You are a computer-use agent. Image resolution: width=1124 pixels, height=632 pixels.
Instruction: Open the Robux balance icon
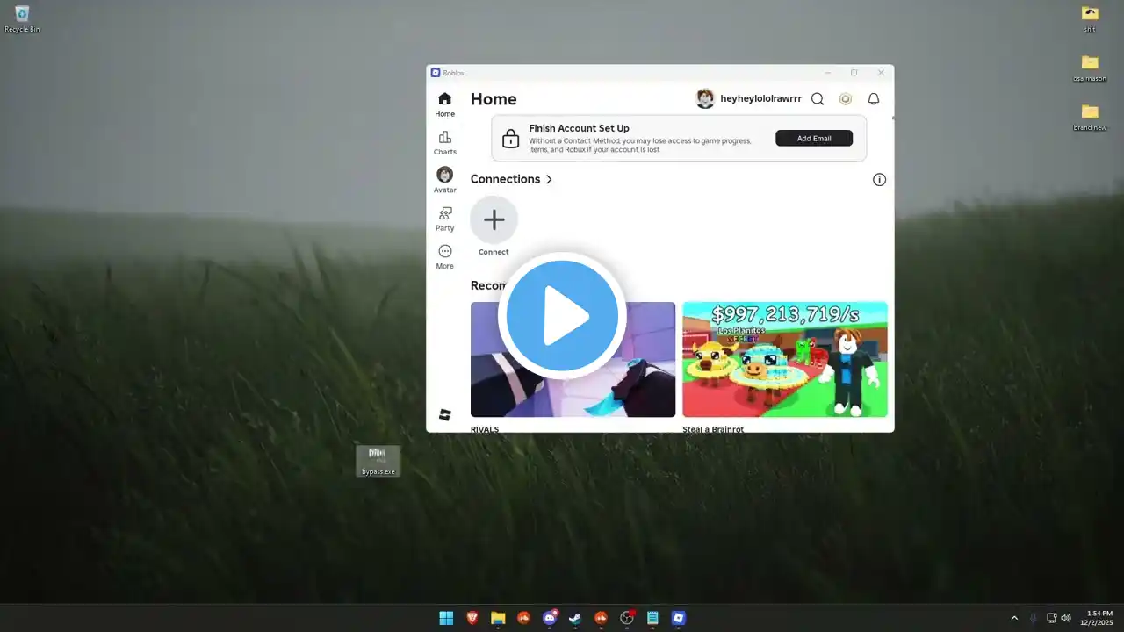click(x=846, y=99)
